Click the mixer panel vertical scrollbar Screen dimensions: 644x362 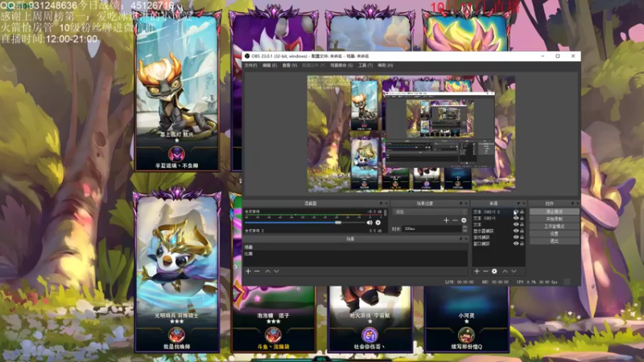(x=386, y=213)
